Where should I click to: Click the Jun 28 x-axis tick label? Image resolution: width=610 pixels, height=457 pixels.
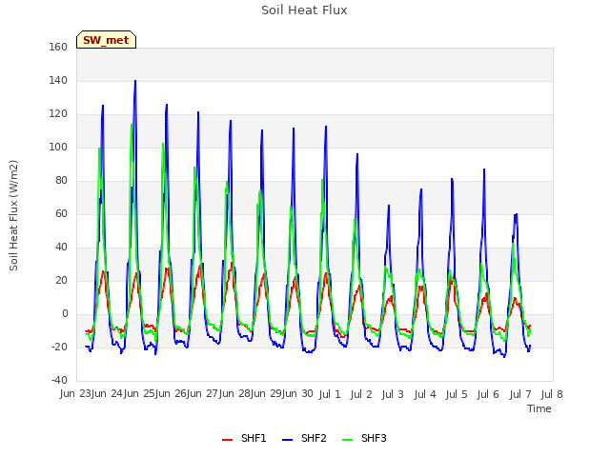(x=235, y=394)
